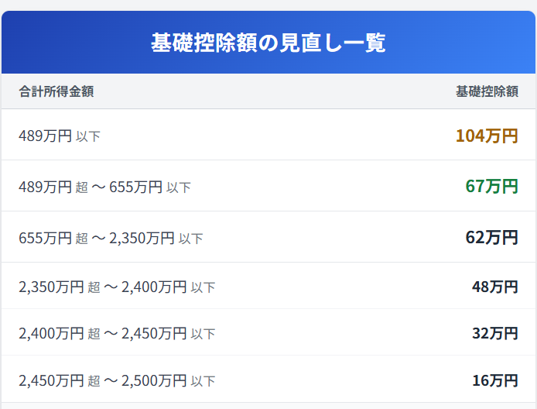Screen dimensions: 537x409
Task: Click the 489万円 text in the first row
Action: pos(45,136)
